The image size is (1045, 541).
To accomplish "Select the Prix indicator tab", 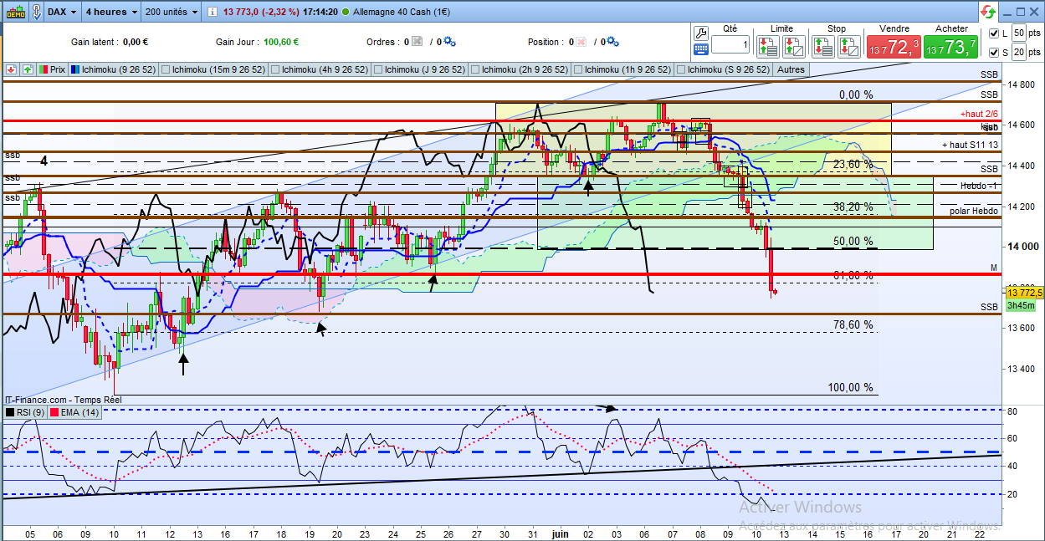I will tap(51, 69).
